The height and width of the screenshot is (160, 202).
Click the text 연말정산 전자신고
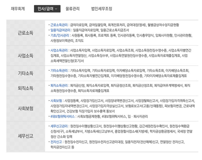click(x=172, y=142)
